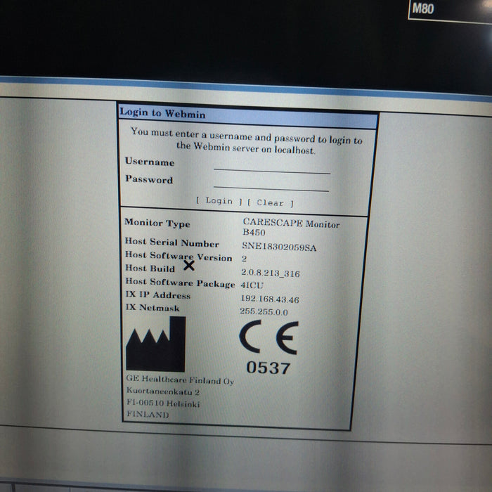The image size is (492, 492).
Task: Click the software package value 4ICU
Action: click(252, 285)
